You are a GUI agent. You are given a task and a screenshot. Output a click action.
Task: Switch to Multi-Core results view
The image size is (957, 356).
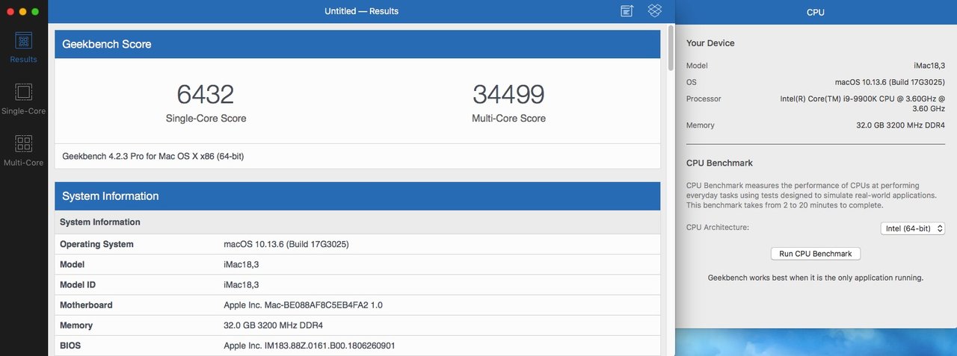[23, 150]
